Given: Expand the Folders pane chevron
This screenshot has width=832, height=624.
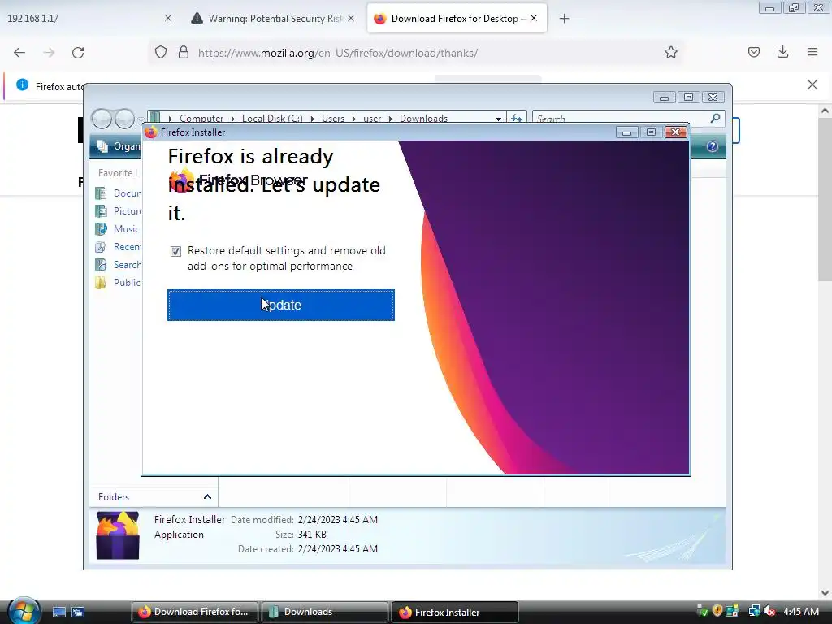Looking at the screenshot, I should click(207, 497).
